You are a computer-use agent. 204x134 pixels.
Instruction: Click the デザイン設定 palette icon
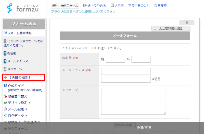point(5,103)
